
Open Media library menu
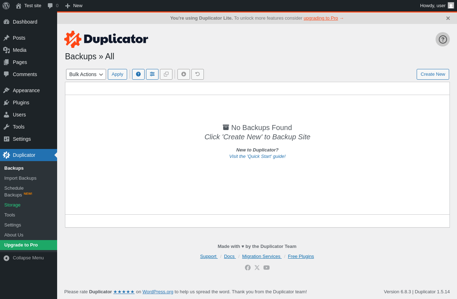click(29, 50)
